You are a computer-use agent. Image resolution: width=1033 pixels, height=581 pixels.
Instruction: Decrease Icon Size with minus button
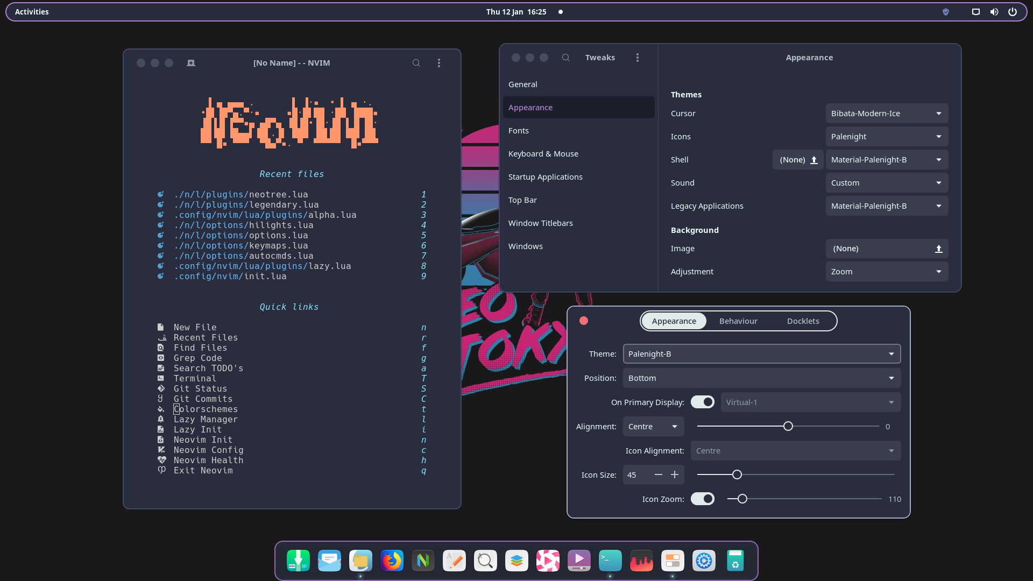658,475
